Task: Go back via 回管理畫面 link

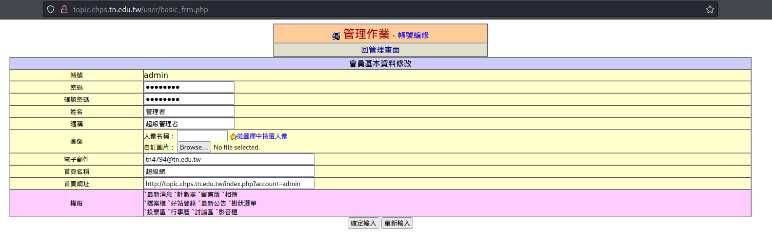Action: coord(380,50)
